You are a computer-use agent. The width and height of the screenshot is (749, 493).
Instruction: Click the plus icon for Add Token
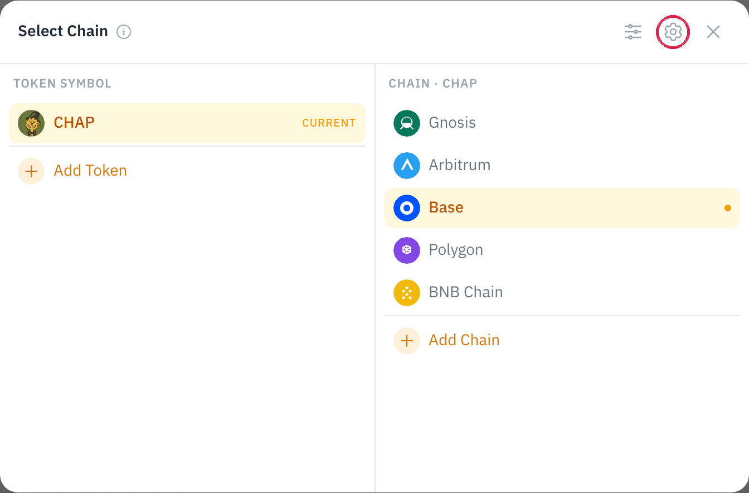(x=31, y=171)
